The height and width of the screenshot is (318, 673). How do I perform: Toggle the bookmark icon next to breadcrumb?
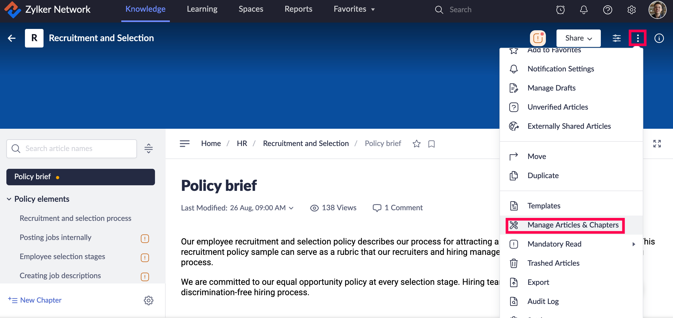click(x=432, y=144)
